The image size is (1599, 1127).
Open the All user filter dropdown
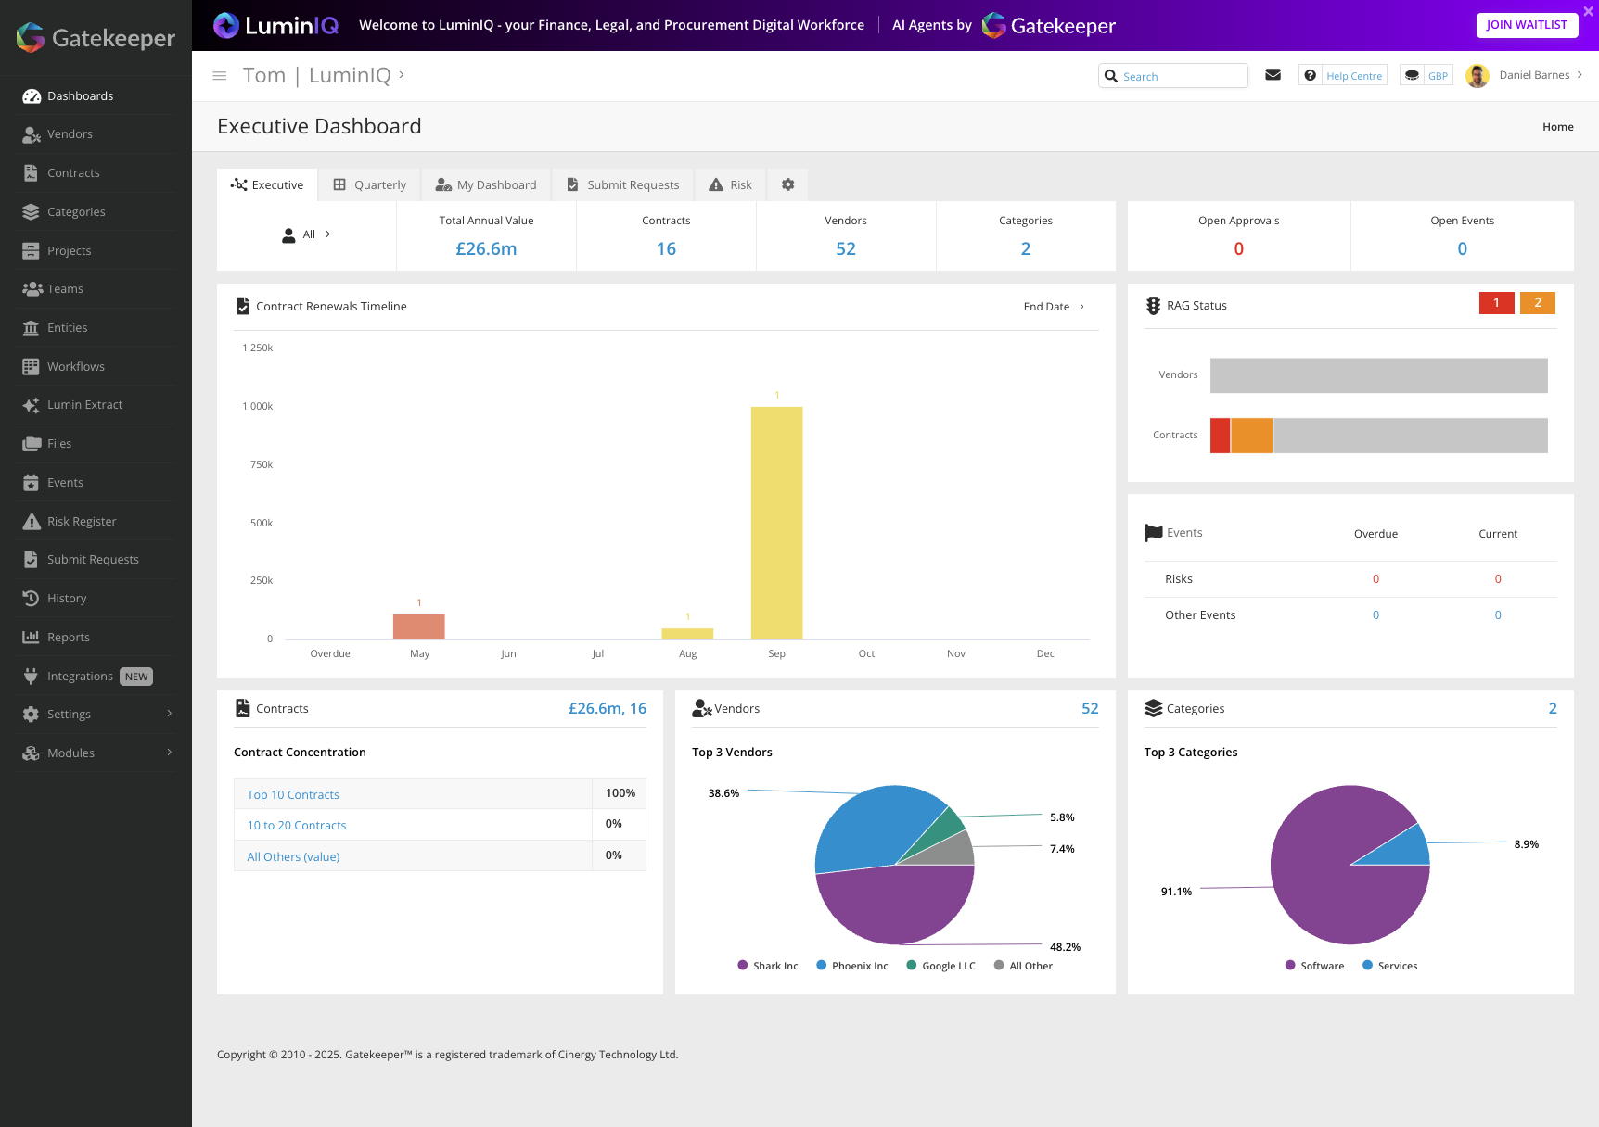(x=307, y=234)
